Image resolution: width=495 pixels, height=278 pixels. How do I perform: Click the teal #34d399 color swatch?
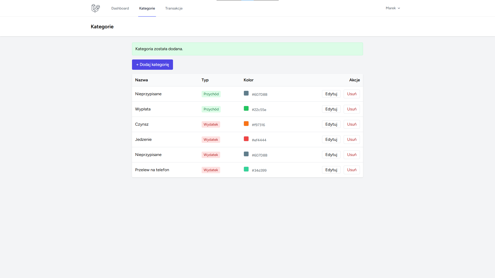pyautogui.click(x=246, y=169)
